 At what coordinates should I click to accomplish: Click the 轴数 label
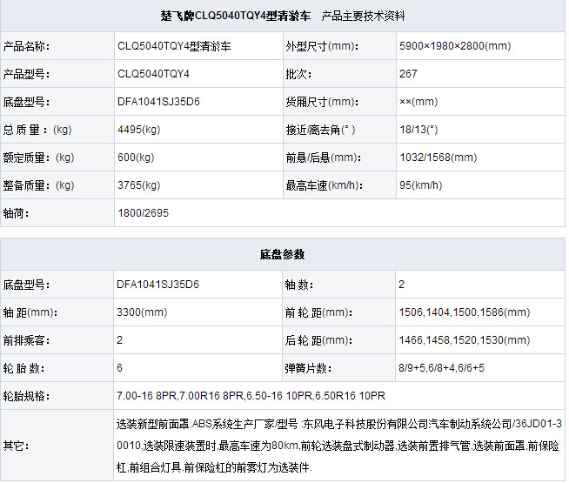tap(299, 285)
